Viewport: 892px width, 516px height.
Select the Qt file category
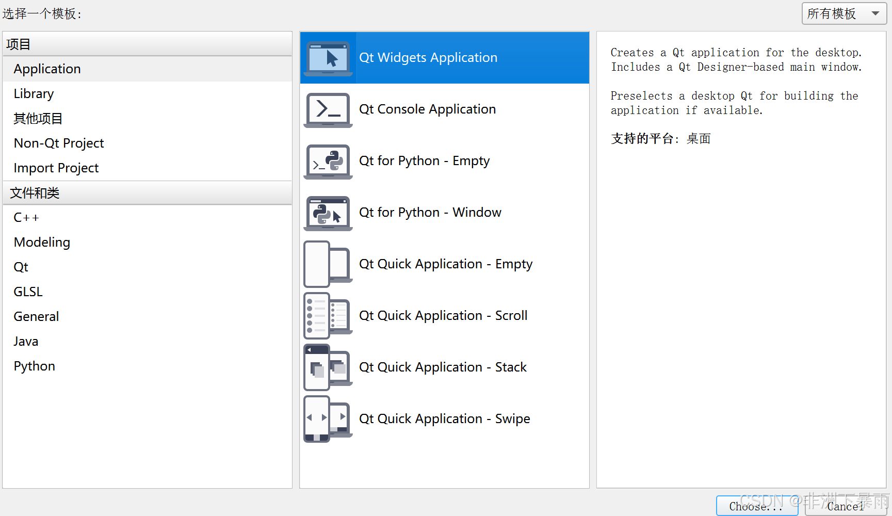point(147,267)
